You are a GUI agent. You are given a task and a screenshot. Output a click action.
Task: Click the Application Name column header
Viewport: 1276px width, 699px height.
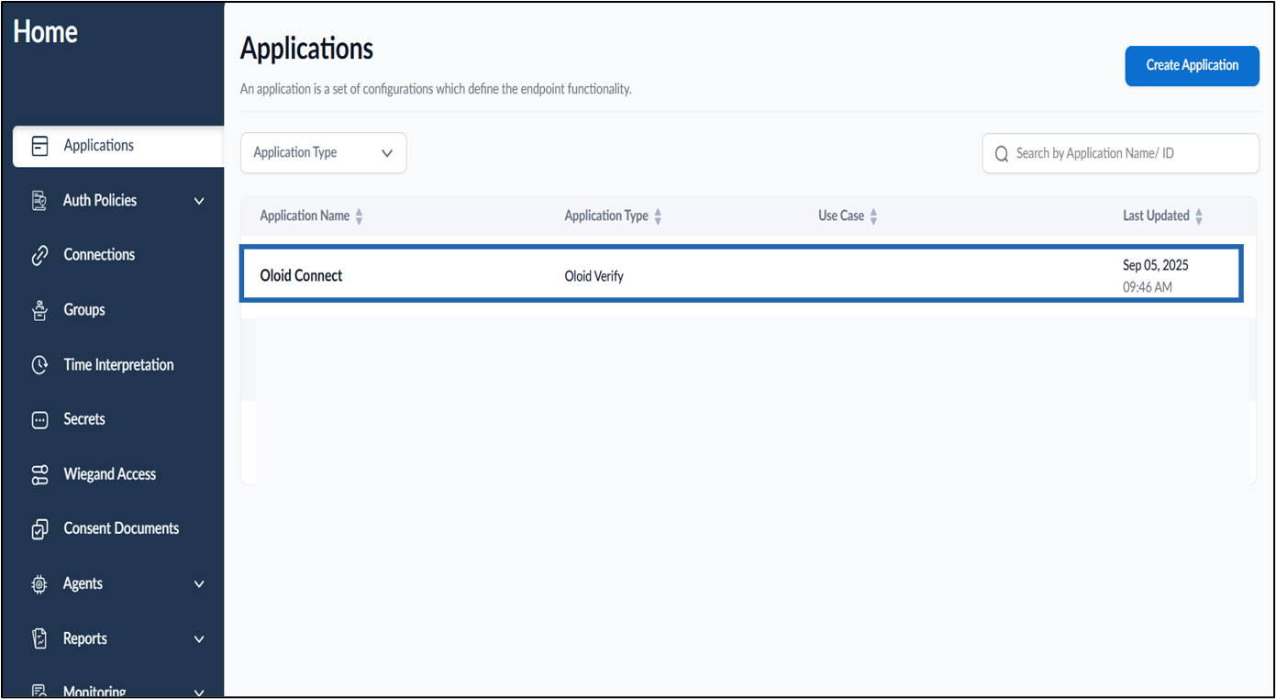(305, 216)
